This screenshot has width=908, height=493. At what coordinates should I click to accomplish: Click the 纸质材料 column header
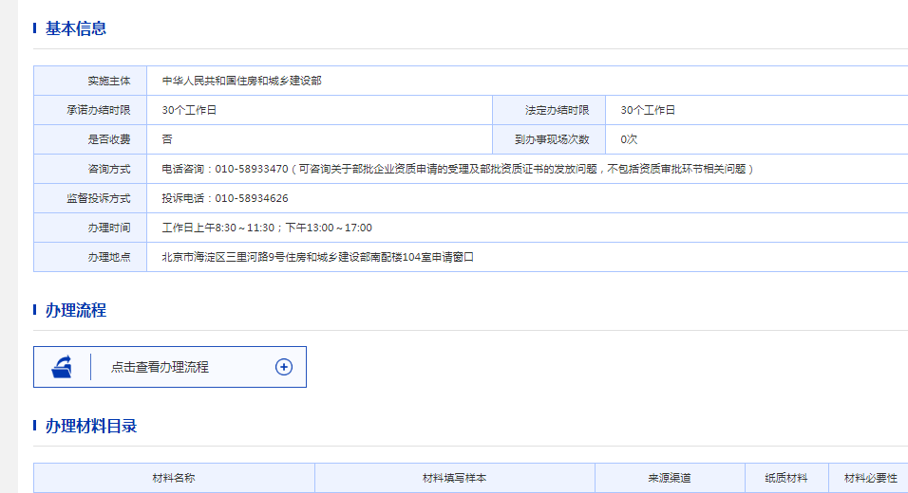(x=786, y=478)
